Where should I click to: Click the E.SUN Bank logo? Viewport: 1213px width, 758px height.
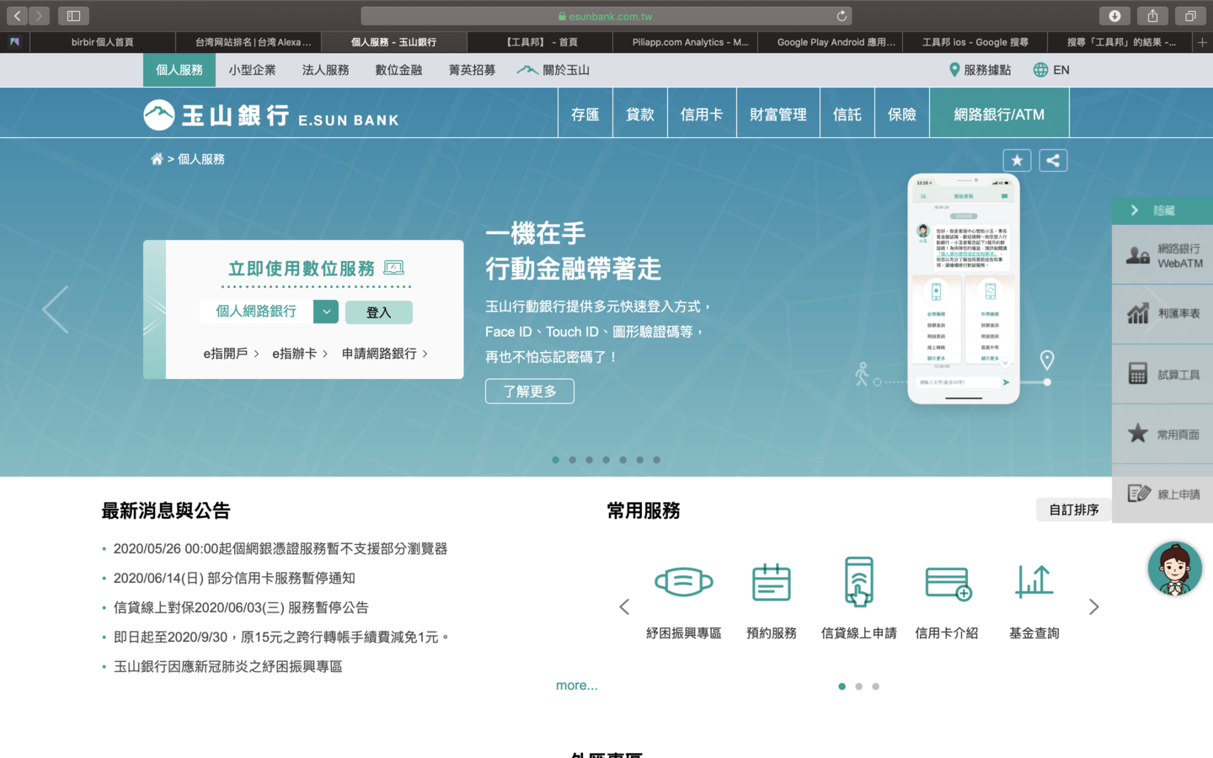(x=271, y=115)
